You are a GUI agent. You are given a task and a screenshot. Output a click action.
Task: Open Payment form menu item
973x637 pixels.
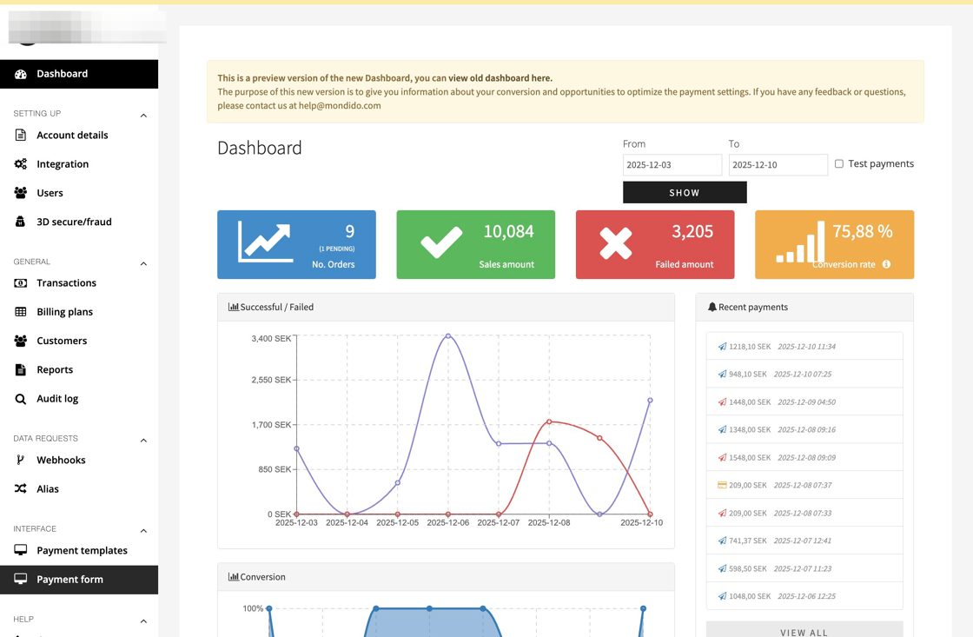point(79,580)
